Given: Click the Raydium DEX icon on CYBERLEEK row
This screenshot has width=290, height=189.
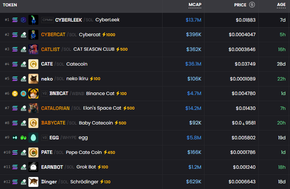Looking at the screenshot, I should tap(23, 20).
